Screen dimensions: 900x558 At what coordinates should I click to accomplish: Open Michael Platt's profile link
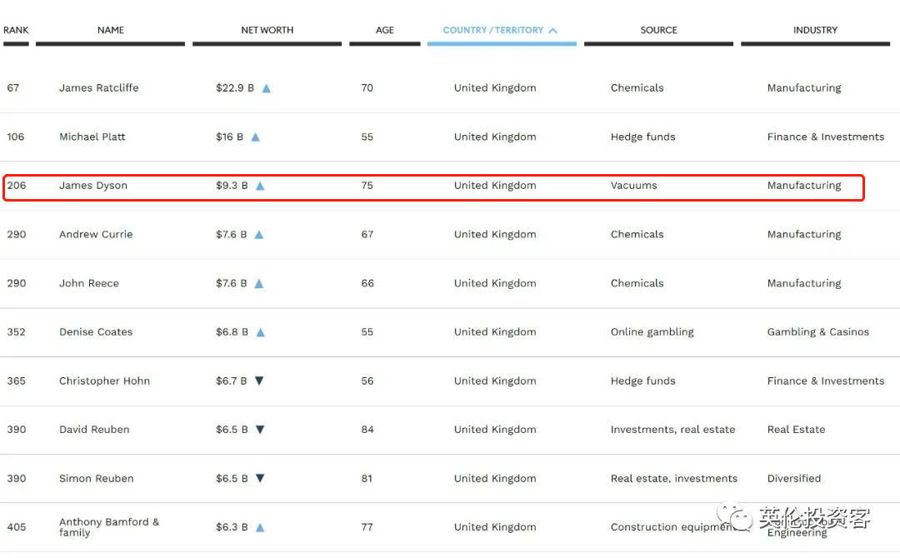[92, 137]
